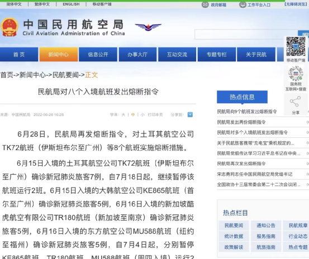The height and width of the screenshot is (259, 309).
Task: Click the search input field
Action: 246,35
